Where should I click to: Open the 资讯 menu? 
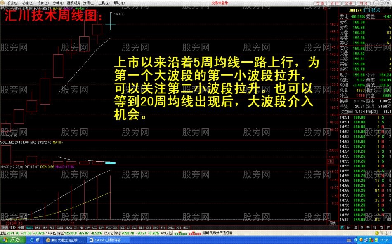(x=89, y=3)
